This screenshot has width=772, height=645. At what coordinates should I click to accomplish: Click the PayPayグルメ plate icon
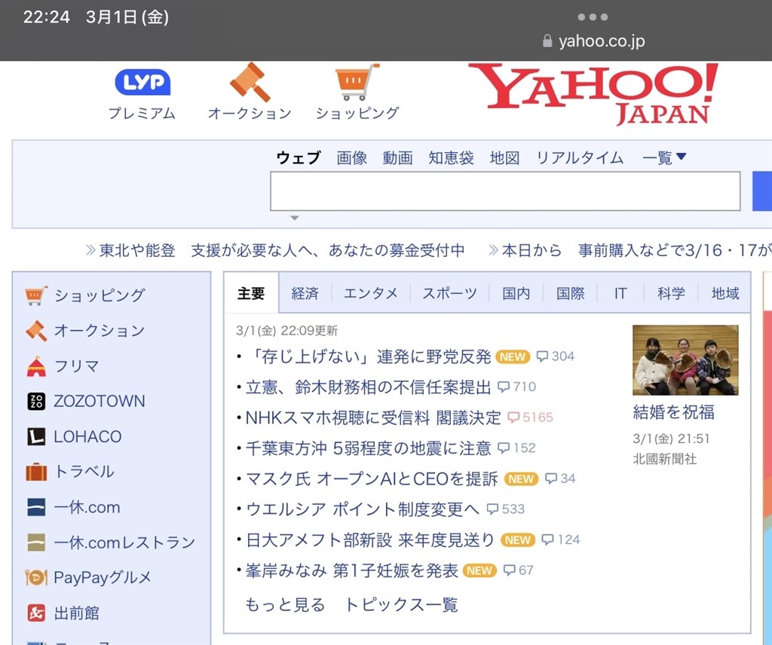click(x=36, y=577)
